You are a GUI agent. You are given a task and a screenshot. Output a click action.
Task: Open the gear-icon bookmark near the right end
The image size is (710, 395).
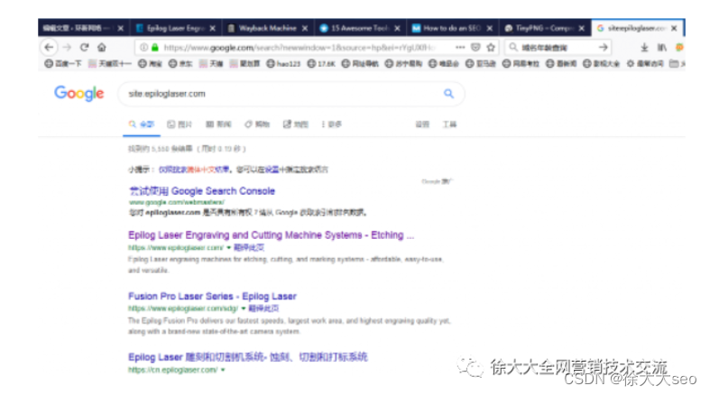coord(645,64)
